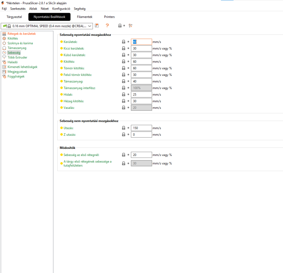
Task: Switch to the Filamentek tab
Action: (85, 17)
